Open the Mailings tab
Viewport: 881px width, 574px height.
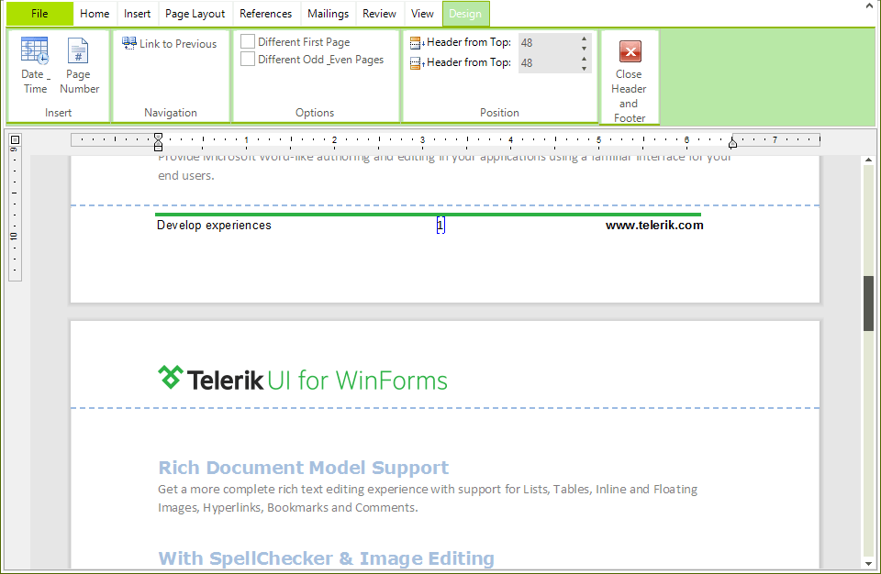(x=329, y=14)
